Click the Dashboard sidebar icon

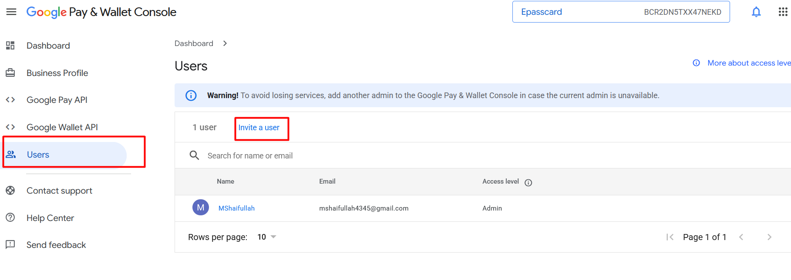(10, 46)
